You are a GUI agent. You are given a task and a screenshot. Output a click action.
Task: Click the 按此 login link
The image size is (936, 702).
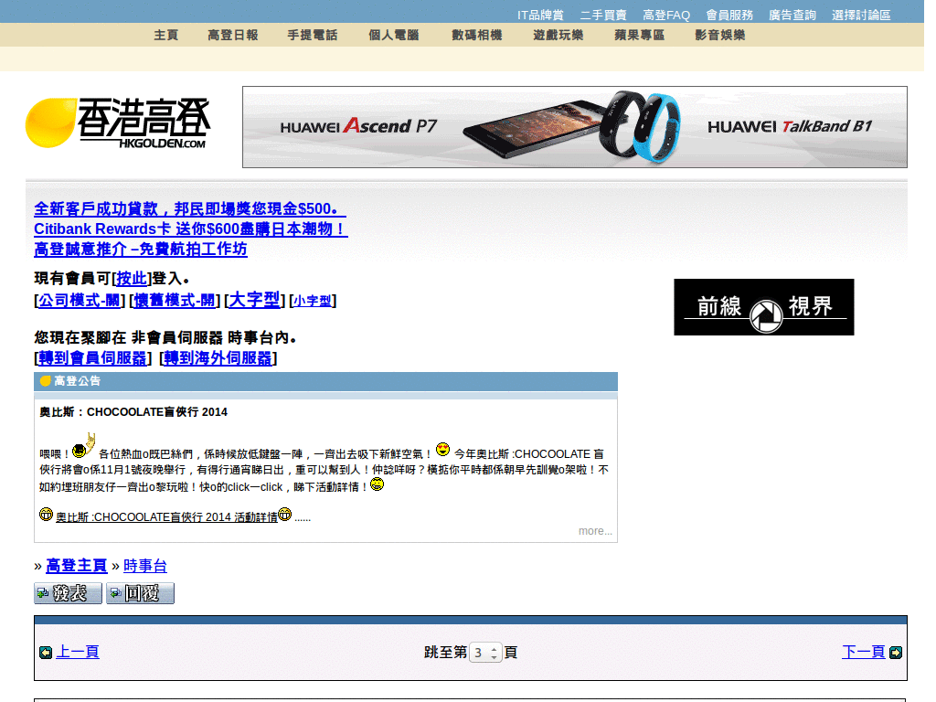coord(132,278)
